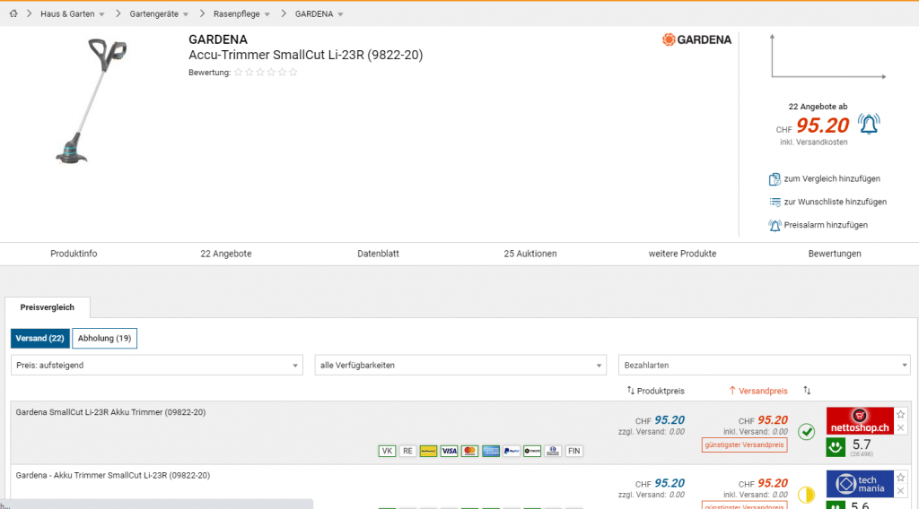This screenshot has height=509, width=919.
Task: Click the yellow PostFinance payment icon
Action: 428,451
